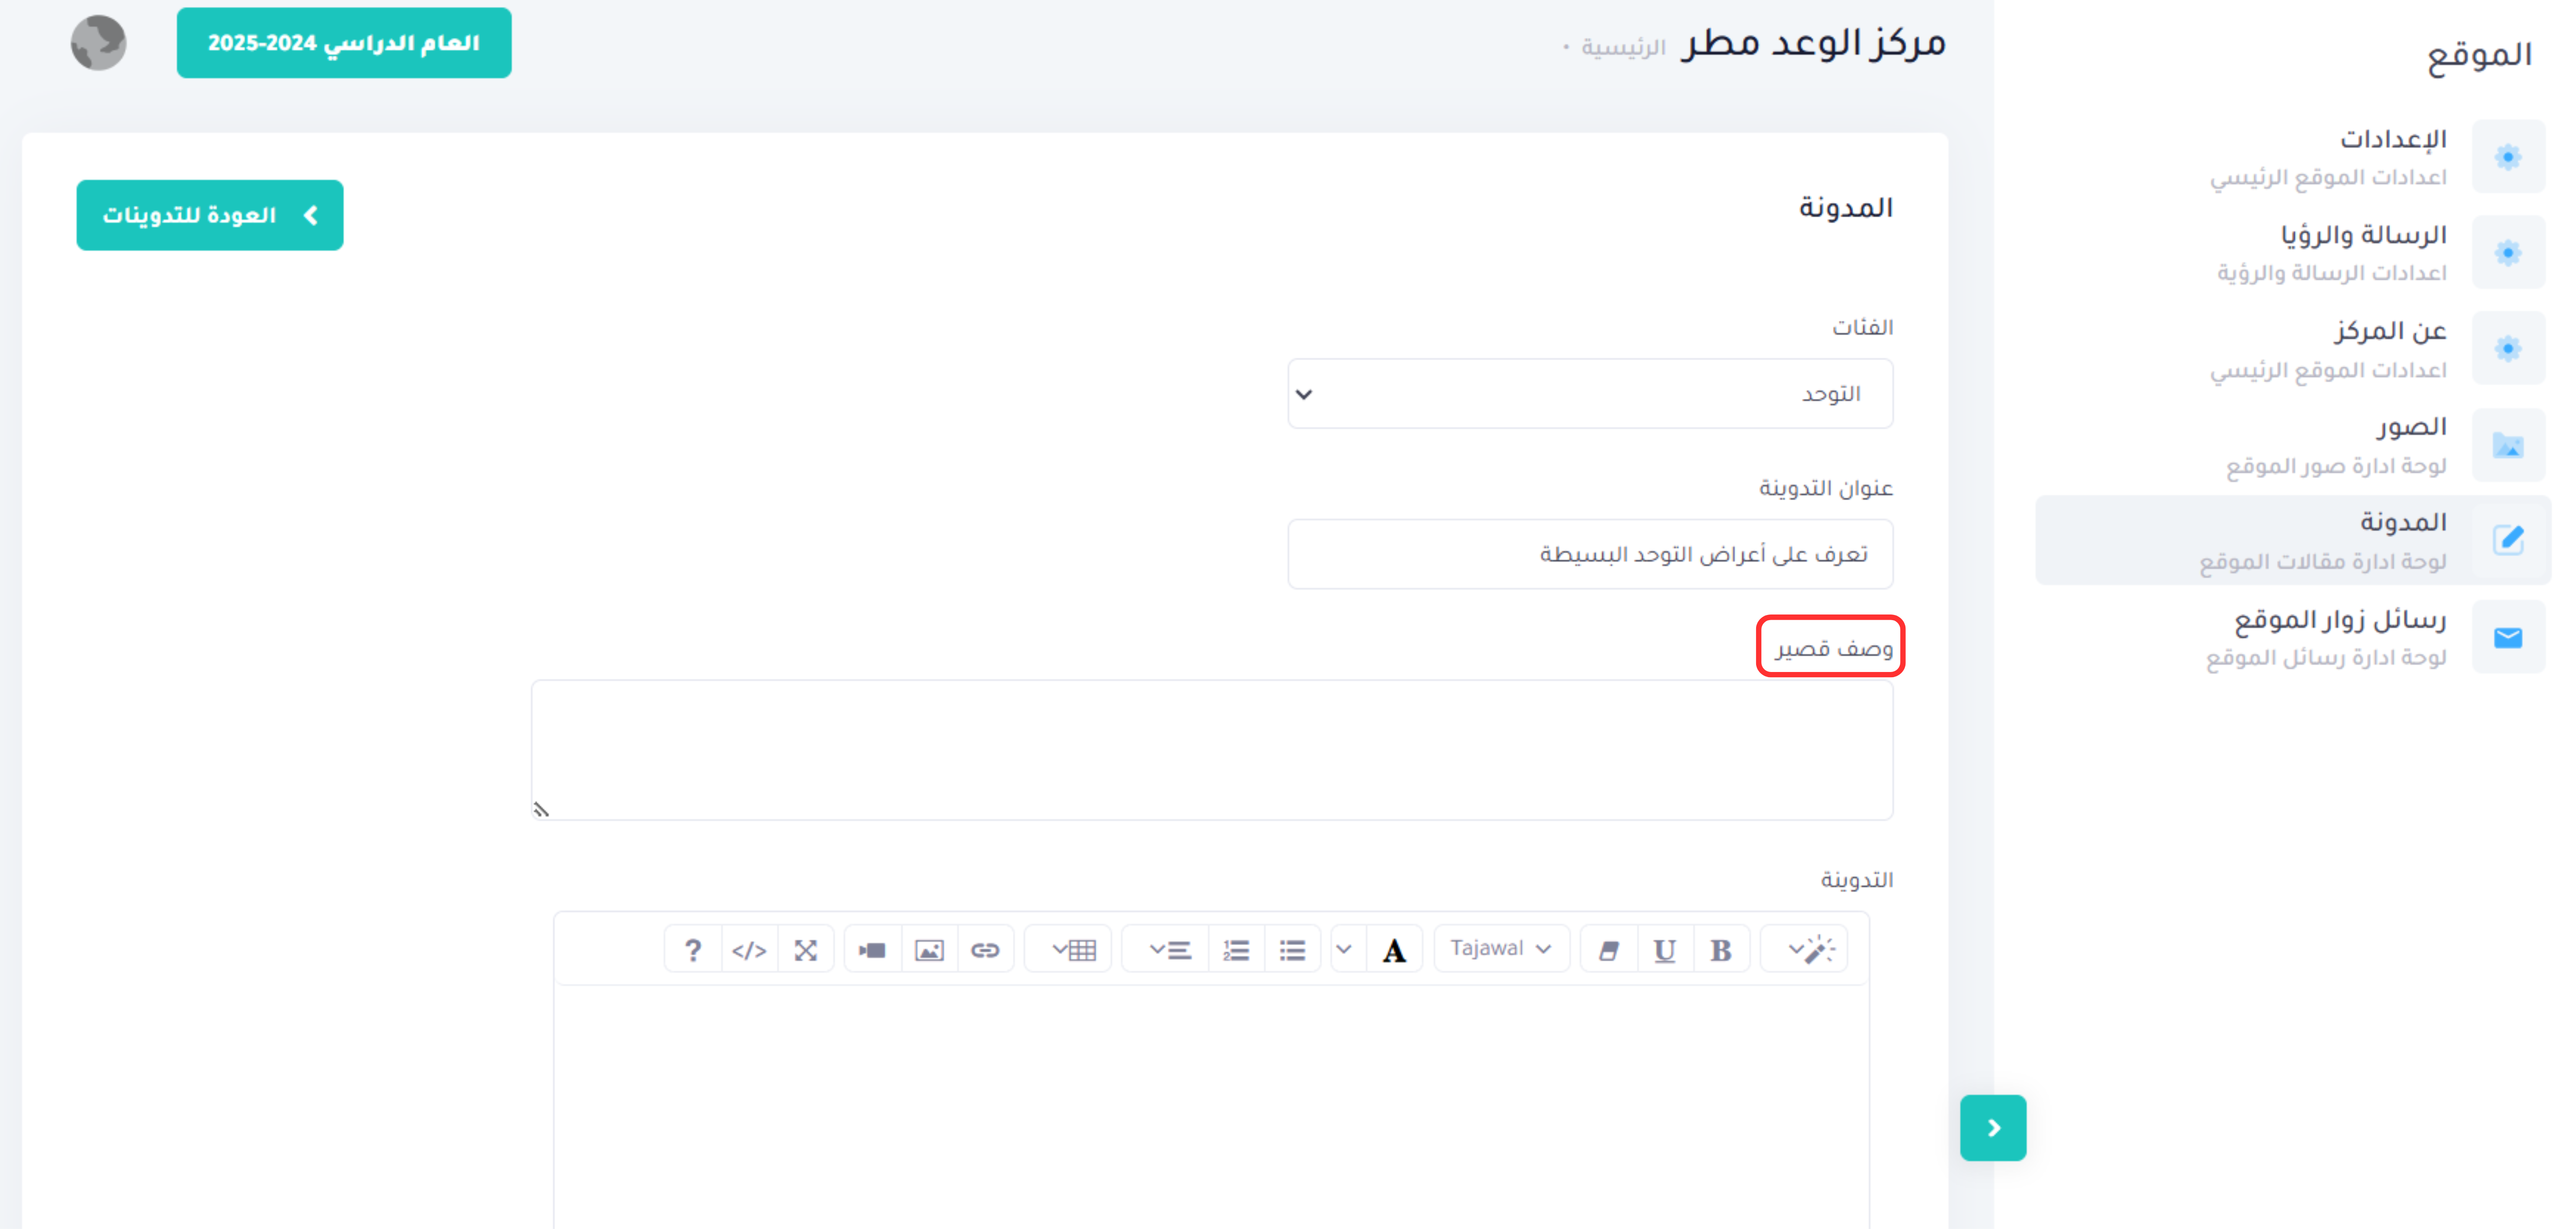Click the عنوان التدوينة title input field

[1590, 554]
